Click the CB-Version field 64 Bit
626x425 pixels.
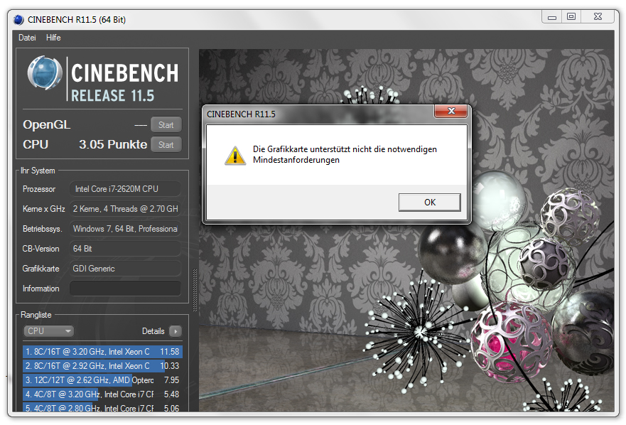125,249
